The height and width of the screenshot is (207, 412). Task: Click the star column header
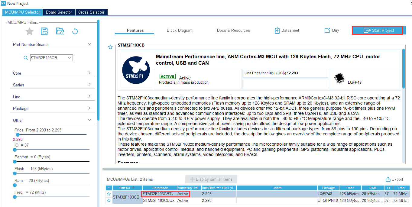(109, 188)
